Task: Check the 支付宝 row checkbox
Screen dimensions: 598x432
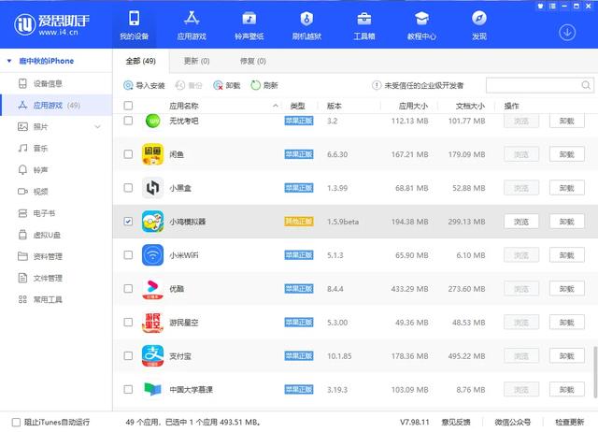Action: (x=128, y=355)
